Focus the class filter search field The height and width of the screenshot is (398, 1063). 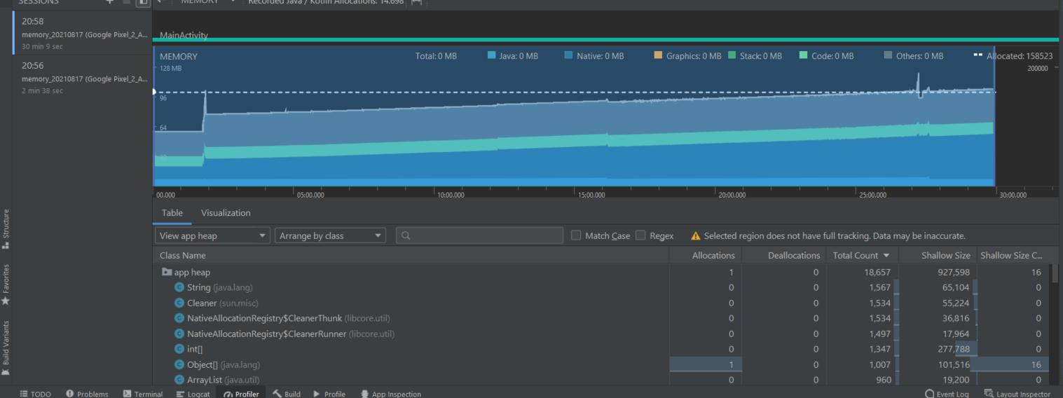pyautogui.click(x=479, y=236)
